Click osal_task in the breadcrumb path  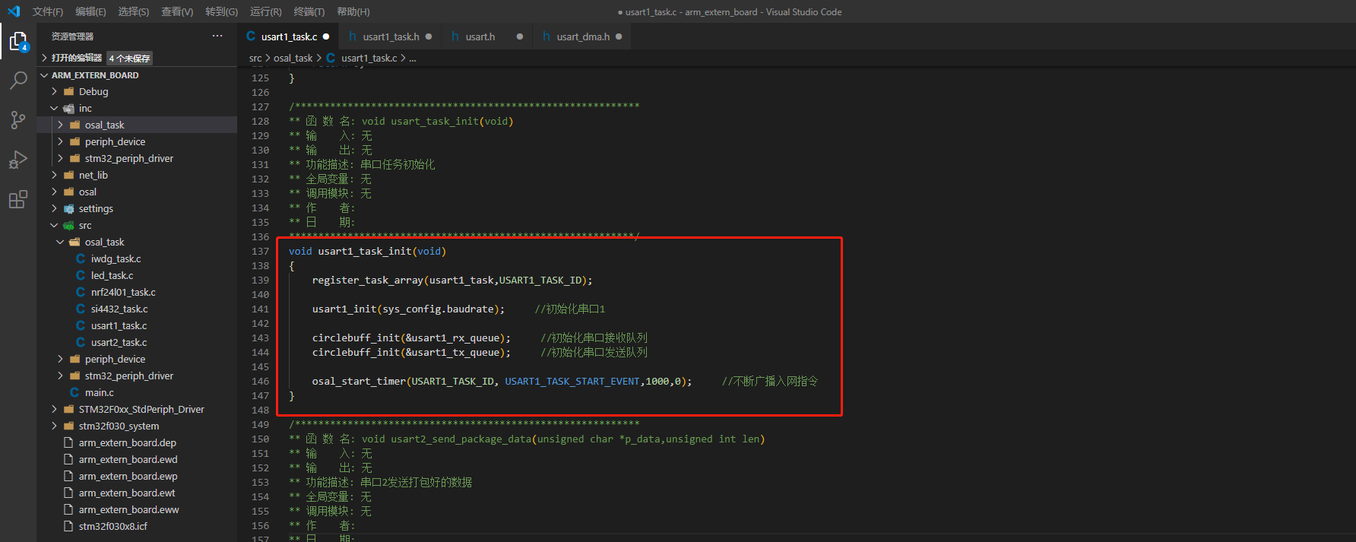click(293, 58)
